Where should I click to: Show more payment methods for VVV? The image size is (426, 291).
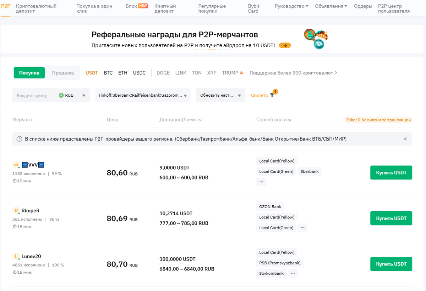[261, 182]
